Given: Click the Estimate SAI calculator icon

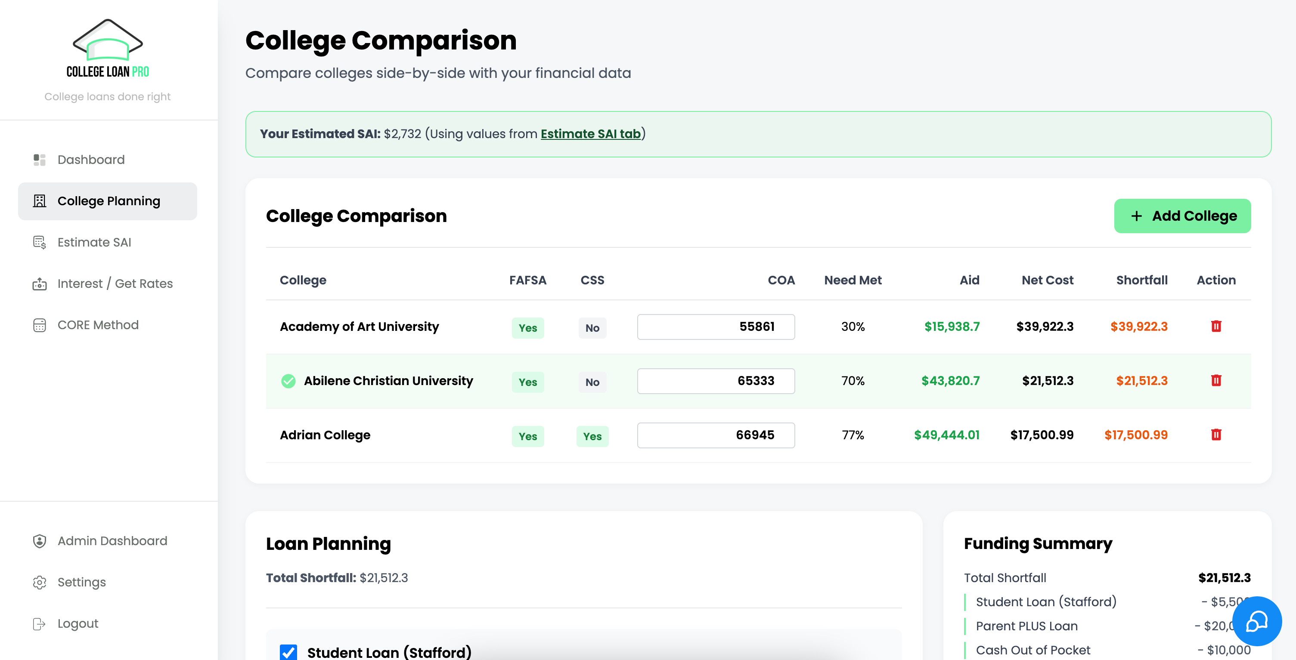Looking at the screenshot, I should coord(39,242).
